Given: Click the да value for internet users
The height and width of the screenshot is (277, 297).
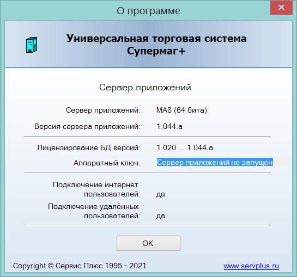Looking at the screenshot, I should [x=161, y=194].
